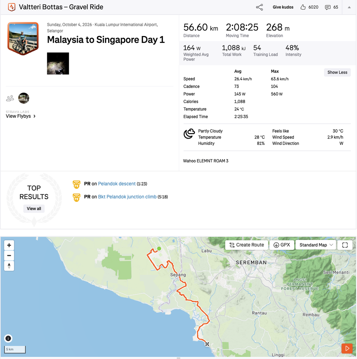Click the 48% Intensity value

coord(292,48)
